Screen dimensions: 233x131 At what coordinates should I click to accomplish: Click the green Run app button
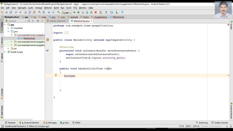click(74, 12)
